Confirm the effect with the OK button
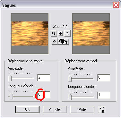This screenshot has height=118, width=121. click(x=27, y=109)
